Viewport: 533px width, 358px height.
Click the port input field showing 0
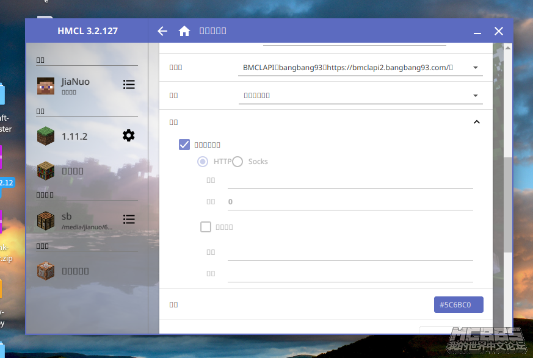click(x=350, y=202)
